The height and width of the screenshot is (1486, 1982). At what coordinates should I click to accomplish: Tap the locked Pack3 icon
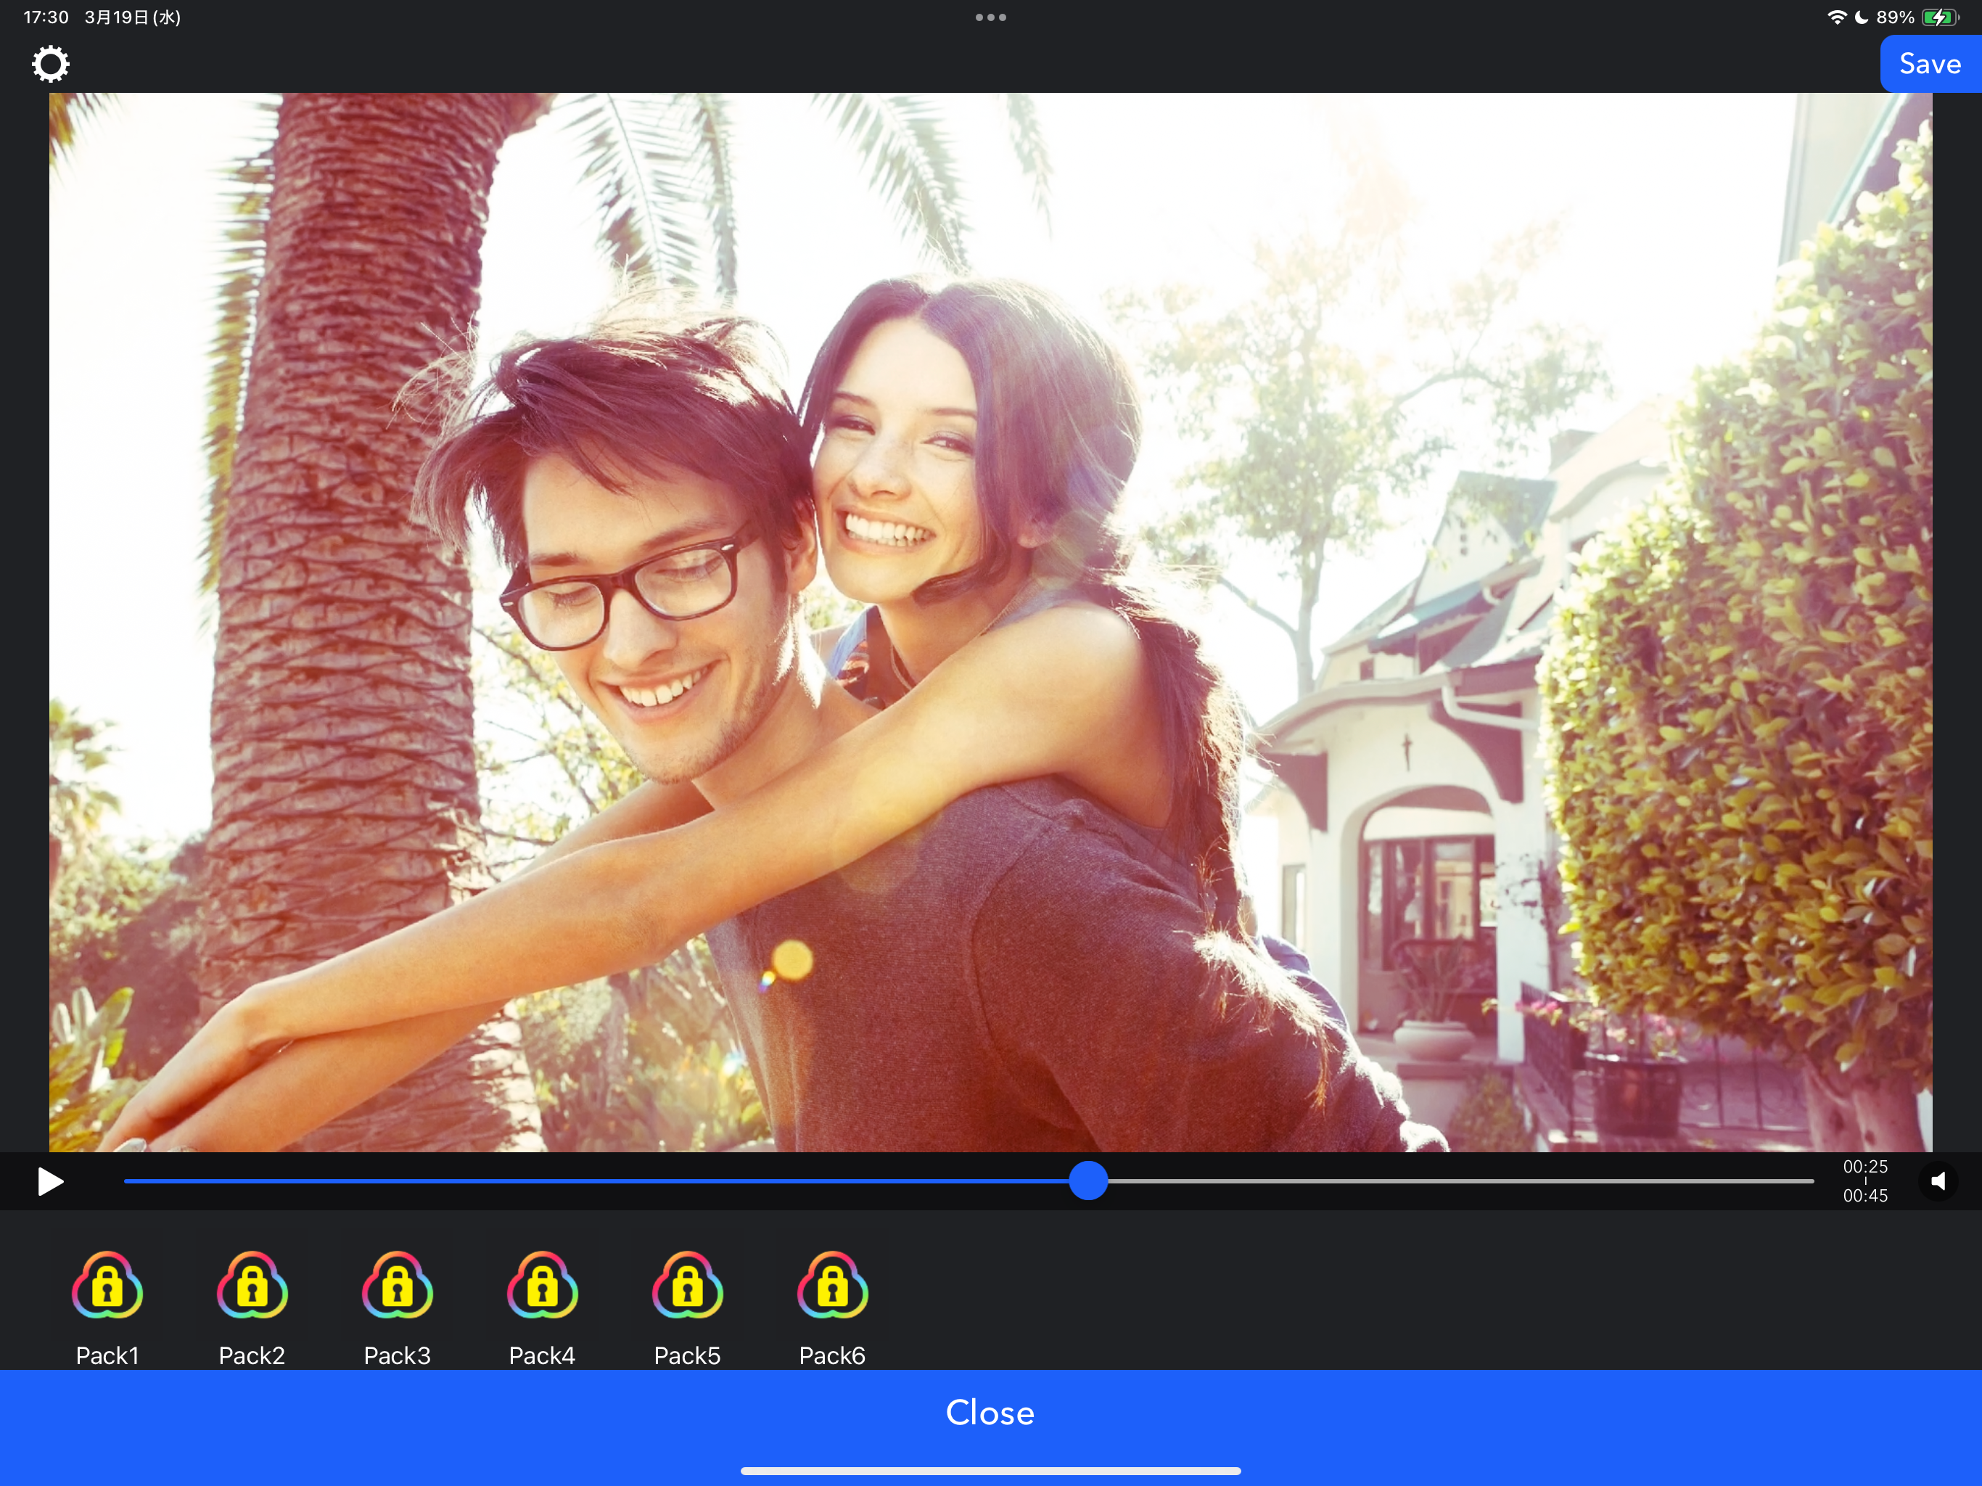pos(397,1285)
